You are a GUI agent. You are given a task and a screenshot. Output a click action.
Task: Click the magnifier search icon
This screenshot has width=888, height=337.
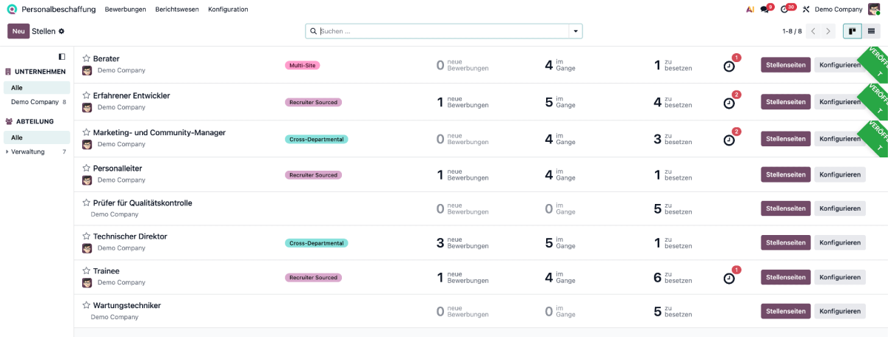point(313,31)
